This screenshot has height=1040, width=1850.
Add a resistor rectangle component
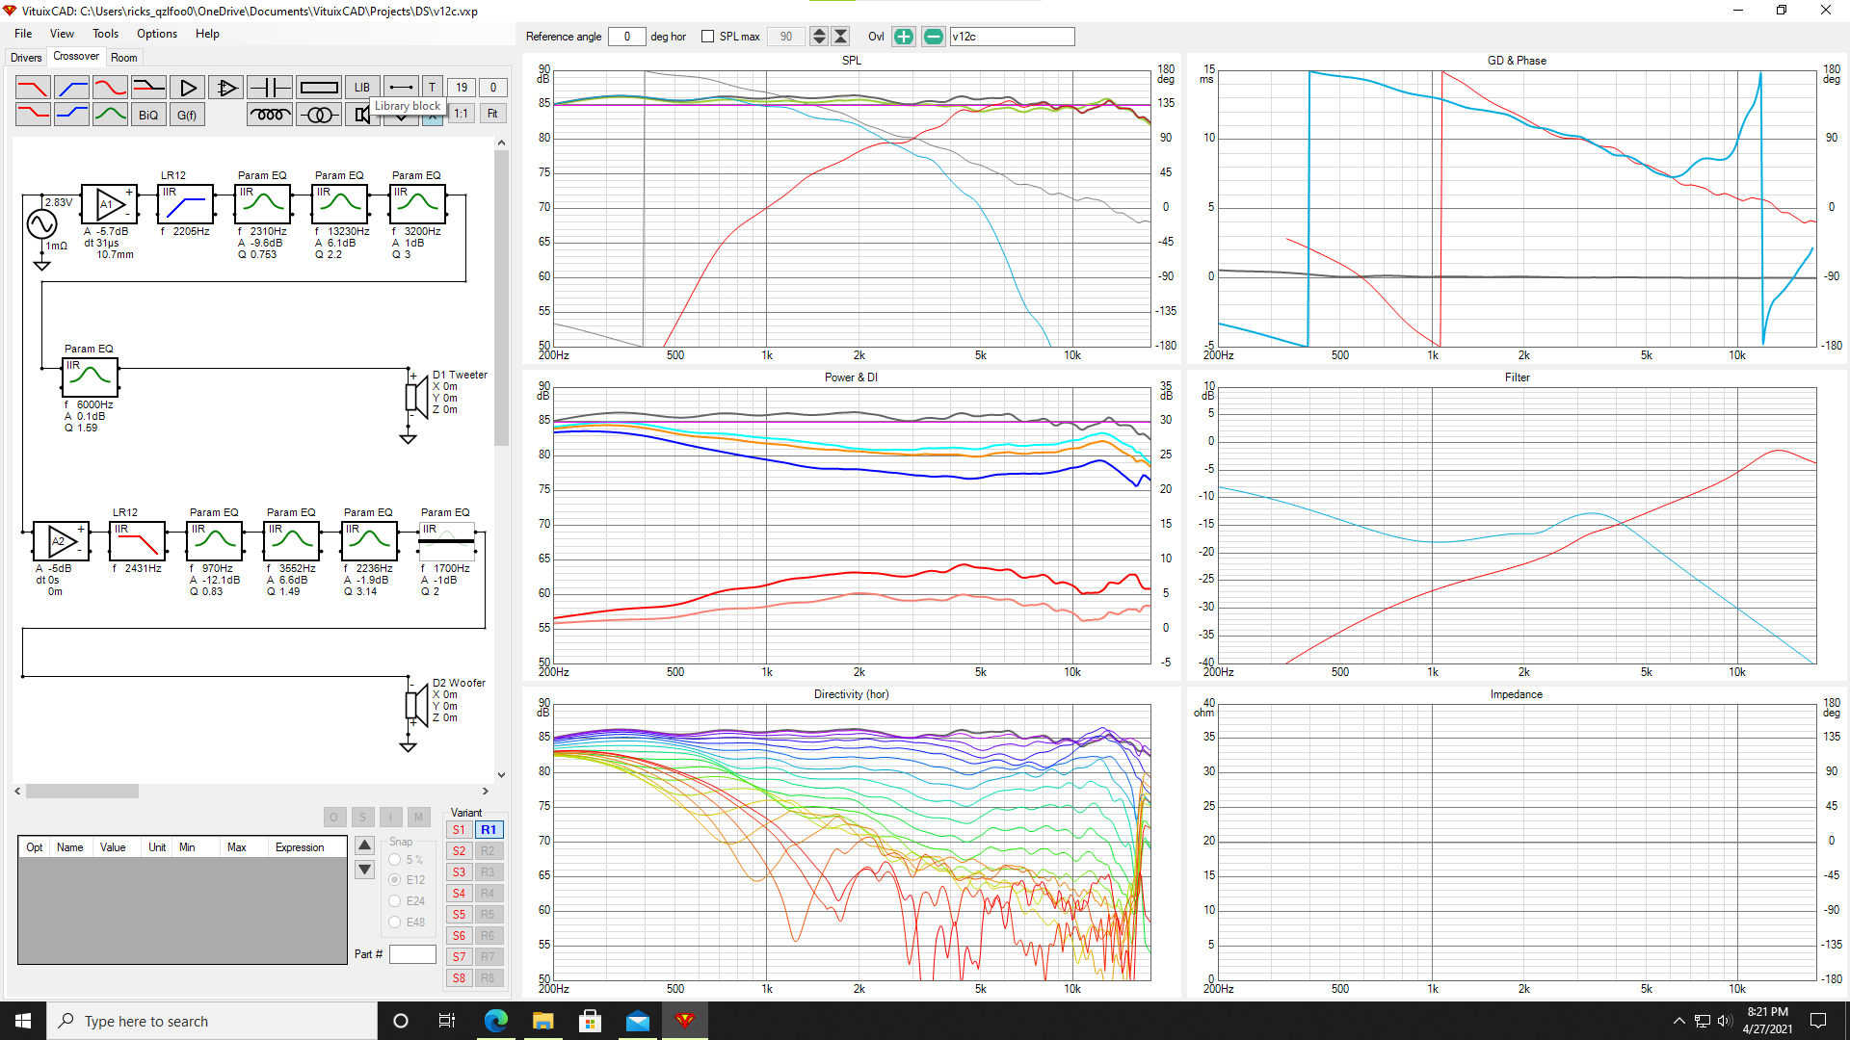point(319,88)
